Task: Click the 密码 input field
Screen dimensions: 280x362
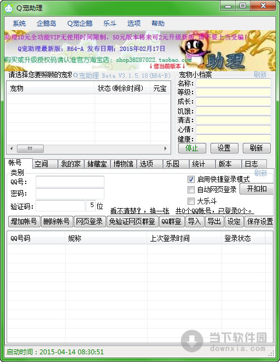Action: coord(70,193)
